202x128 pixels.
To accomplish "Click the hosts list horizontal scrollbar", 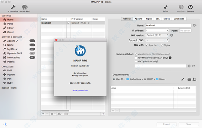I will pyautogui.click(x=55, y=111).
